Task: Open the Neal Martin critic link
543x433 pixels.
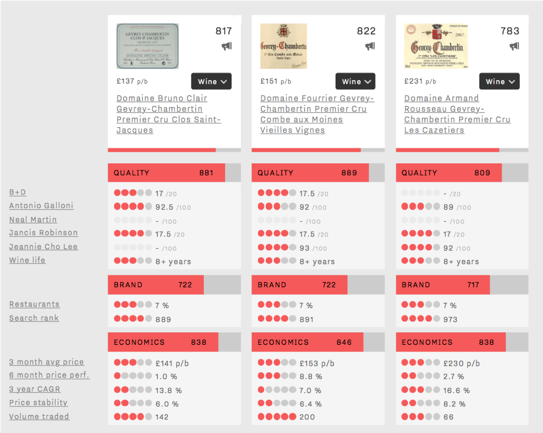Action: [33, 220]
